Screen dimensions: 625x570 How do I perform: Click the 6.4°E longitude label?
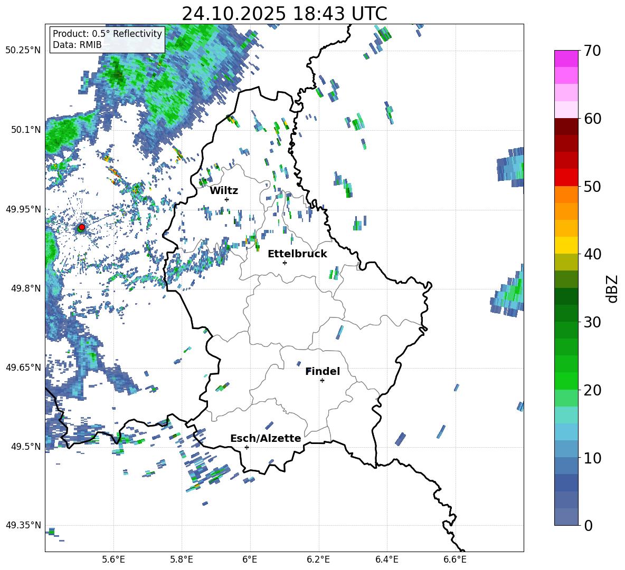386,559
